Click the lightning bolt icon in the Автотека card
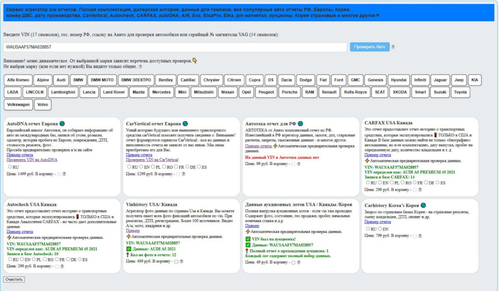The image size is (499, 291). click(275, 146)
